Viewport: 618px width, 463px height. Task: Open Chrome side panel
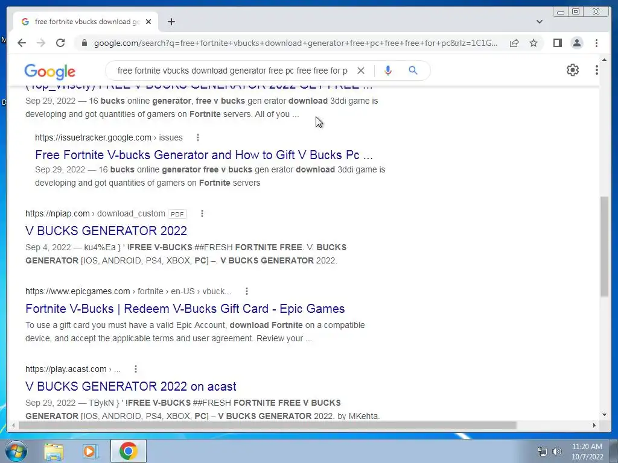(x=557, y=43)
